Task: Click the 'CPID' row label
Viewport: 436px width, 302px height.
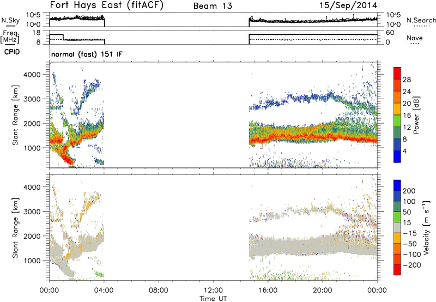Action: [x=12, y=52]
